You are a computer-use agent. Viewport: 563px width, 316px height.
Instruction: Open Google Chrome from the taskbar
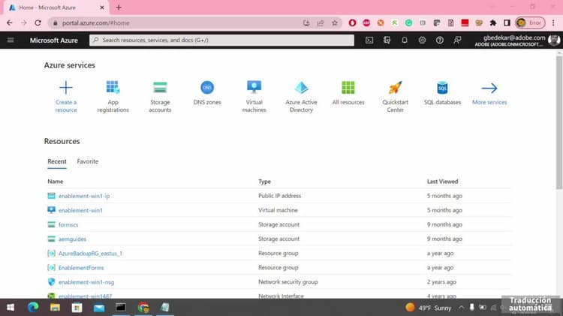point(143,308)
